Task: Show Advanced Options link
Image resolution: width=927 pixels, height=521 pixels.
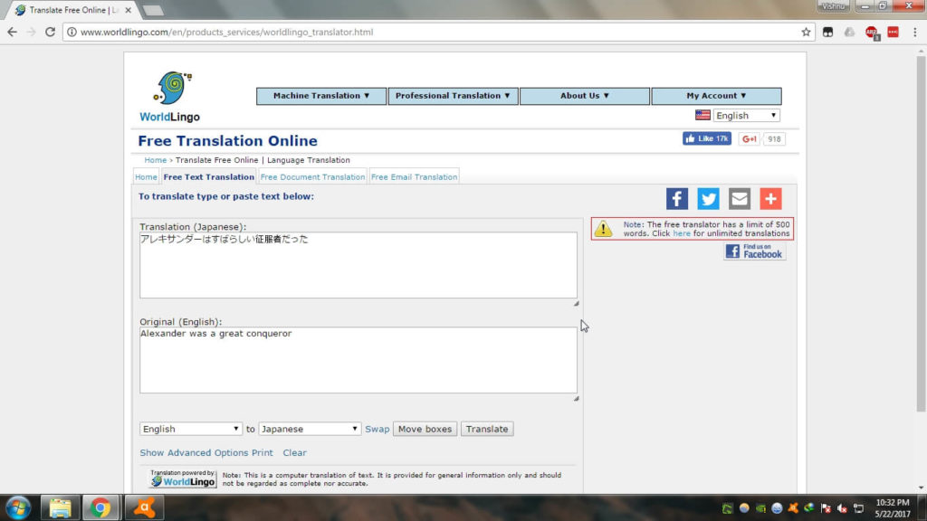Action: 194,452
